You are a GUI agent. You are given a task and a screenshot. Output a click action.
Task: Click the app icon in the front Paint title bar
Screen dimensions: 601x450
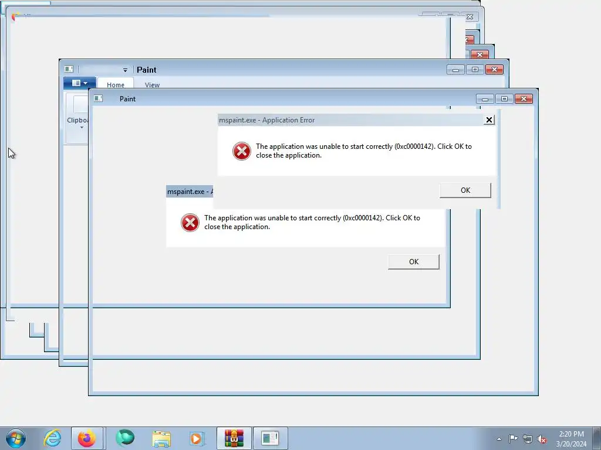(98, 98)
